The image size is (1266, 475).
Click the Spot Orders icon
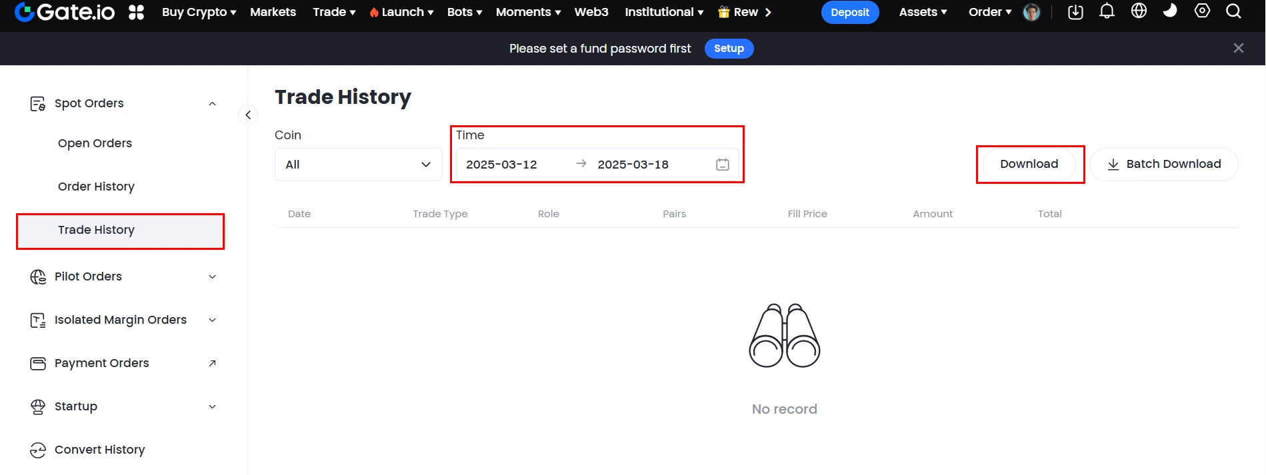tap(38, 104)
